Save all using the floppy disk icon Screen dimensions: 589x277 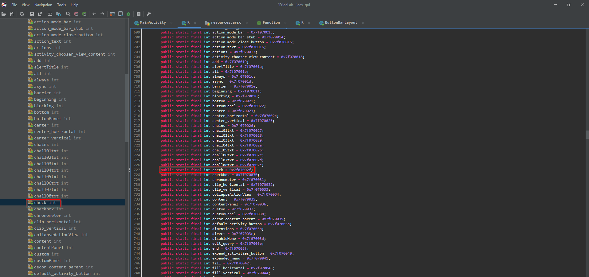point(32,14)
